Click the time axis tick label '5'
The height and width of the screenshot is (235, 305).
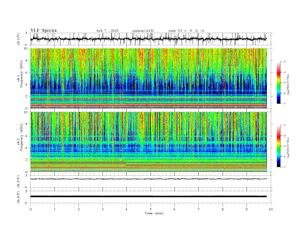tap(151, 209)
